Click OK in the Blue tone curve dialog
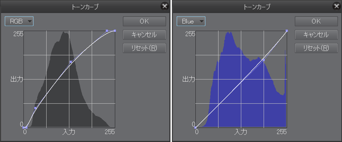342x142 pixels. (316, 21)
